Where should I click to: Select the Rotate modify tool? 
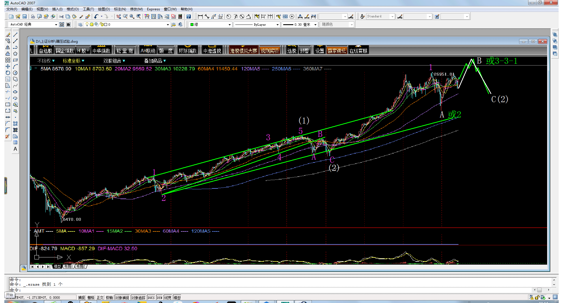(8, 73)
